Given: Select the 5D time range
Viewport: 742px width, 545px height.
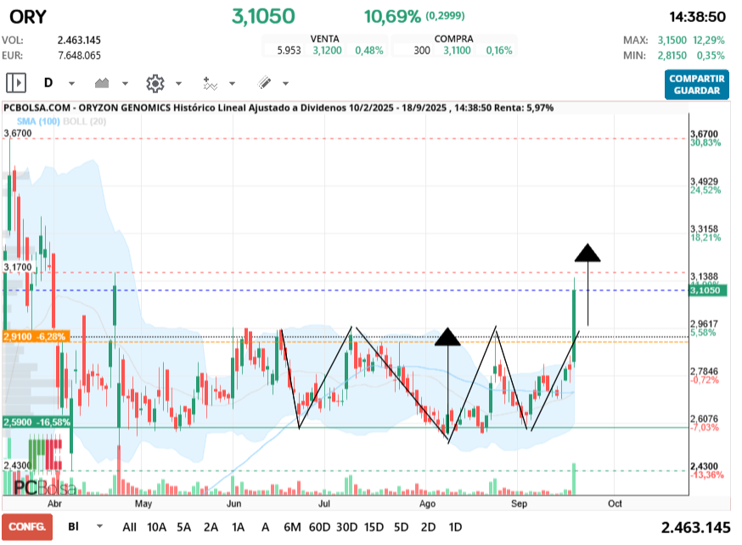Looking at the screenshot, I should click(401, 527).
